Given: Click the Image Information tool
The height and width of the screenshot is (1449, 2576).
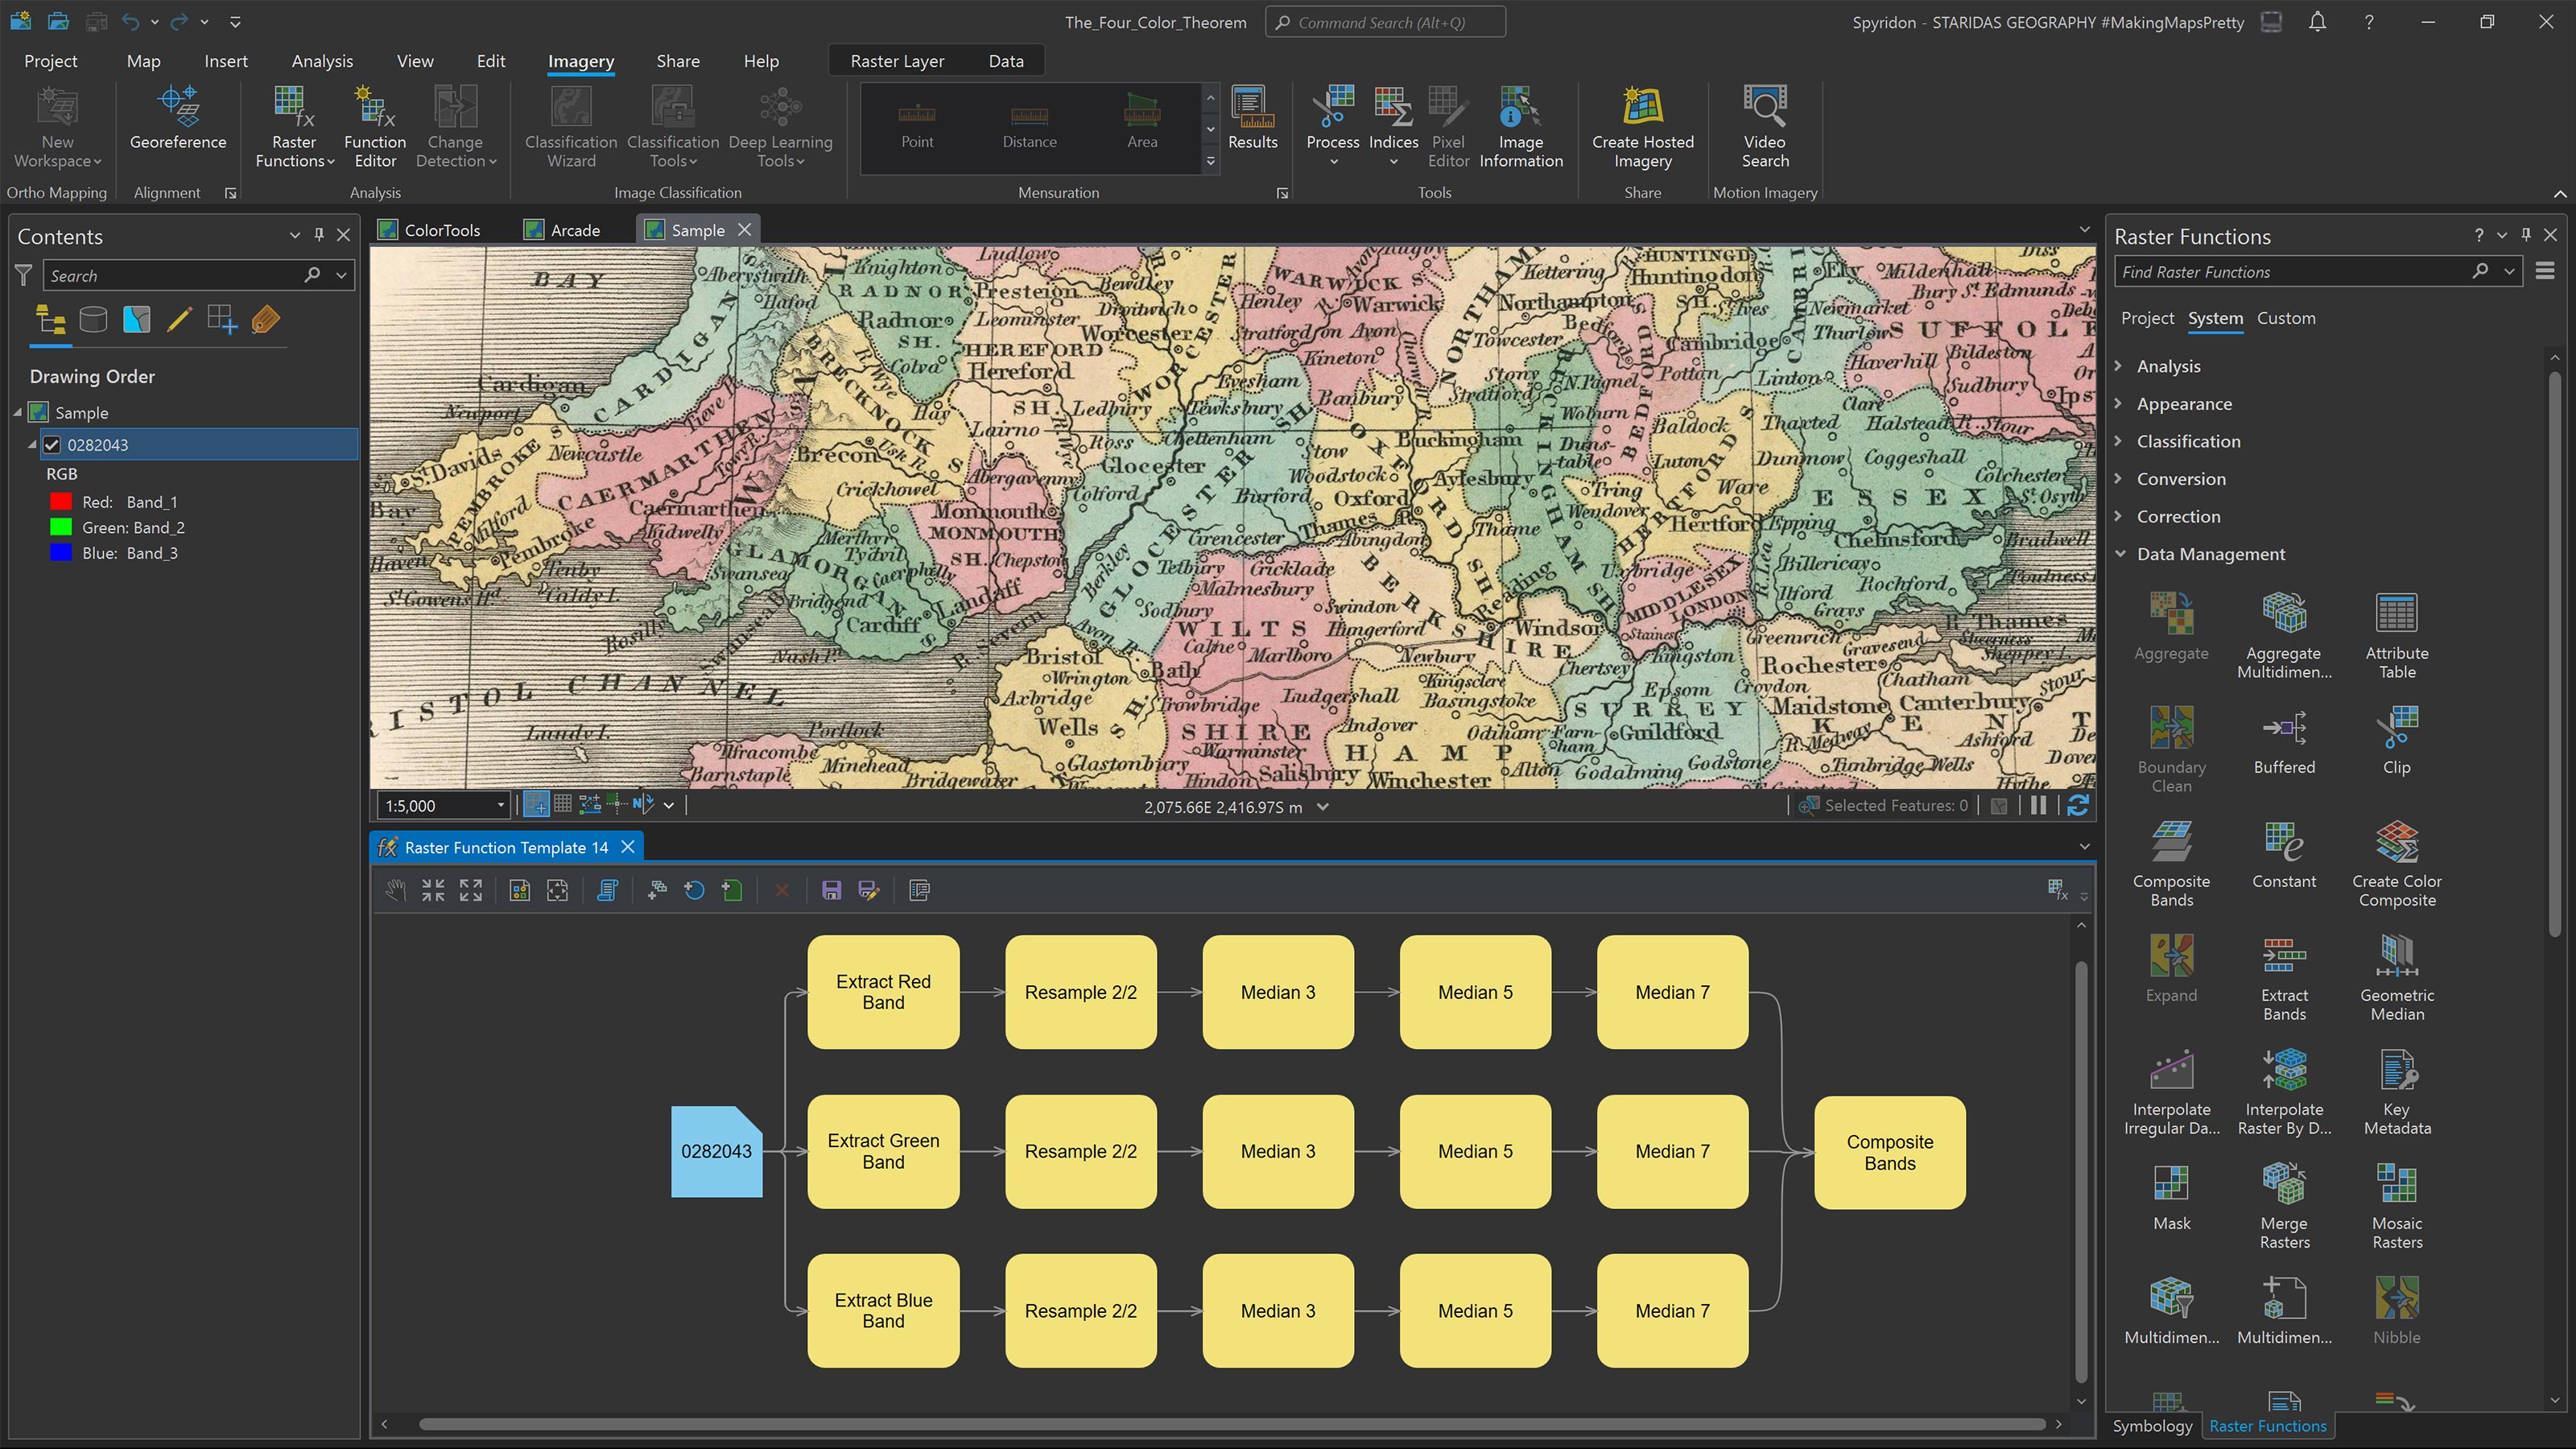Looking at the screenshot, I should 1520,127.
